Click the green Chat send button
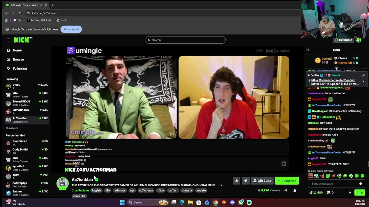This screenshot has height=207, width=369. pyautogui.click(x=360, y=193)
